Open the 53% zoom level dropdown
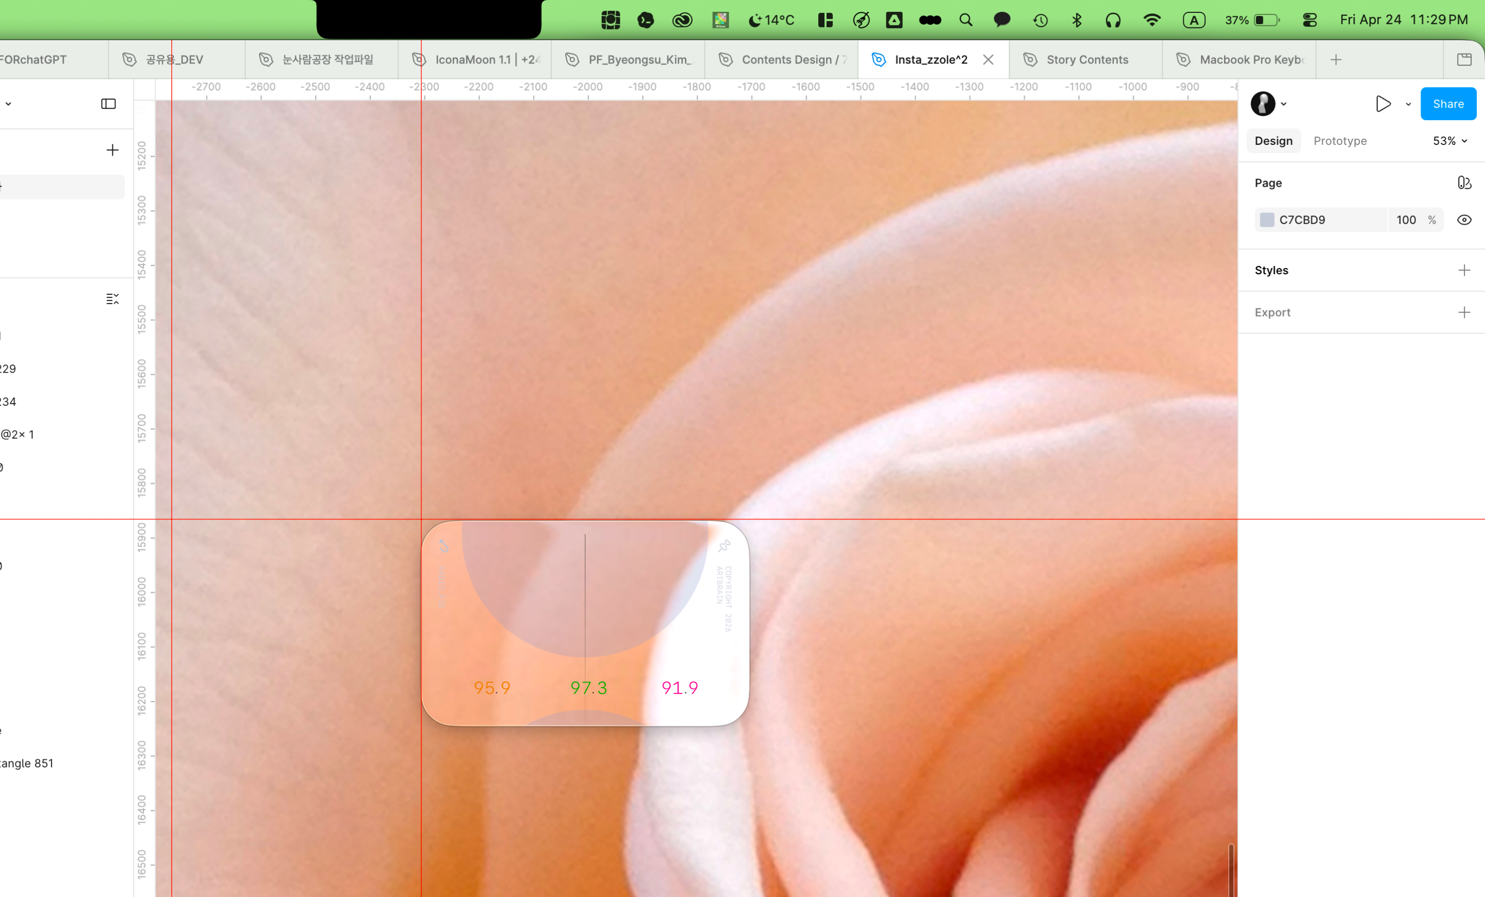This screenshot has width=1485, height=897. 1449,141
